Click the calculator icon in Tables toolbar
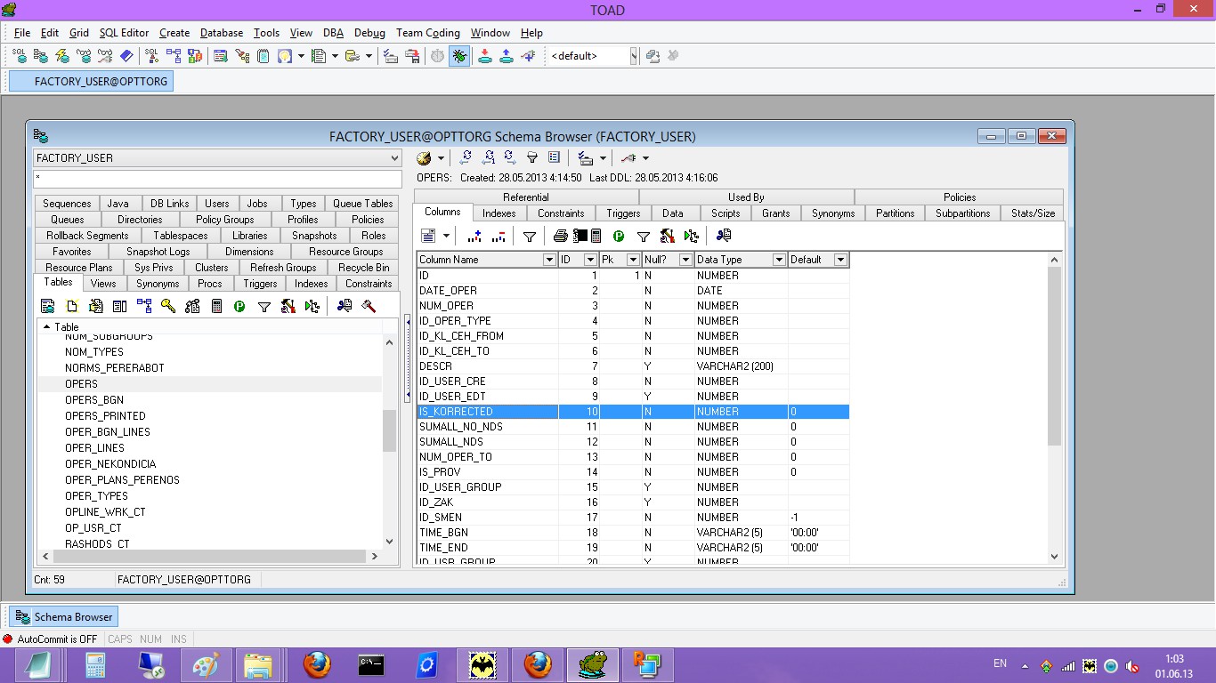 click(216, 306)
